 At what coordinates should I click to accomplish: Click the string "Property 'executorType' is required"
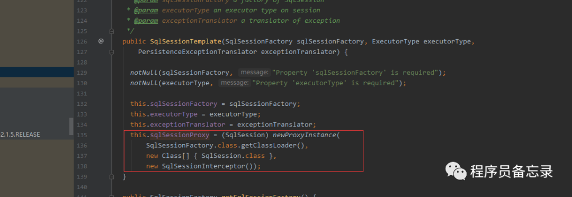click(x=325, y=83)
